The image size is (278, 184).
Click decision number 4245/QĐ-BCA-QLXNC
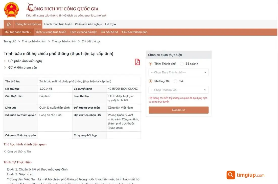coord(123,89)
